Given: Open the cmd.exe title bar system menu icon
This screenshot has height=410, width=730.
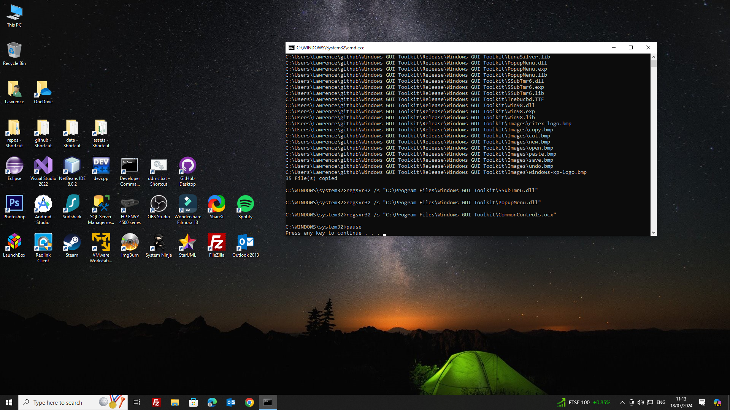Looking at the screenshot, I should click(x=292, y=48).
